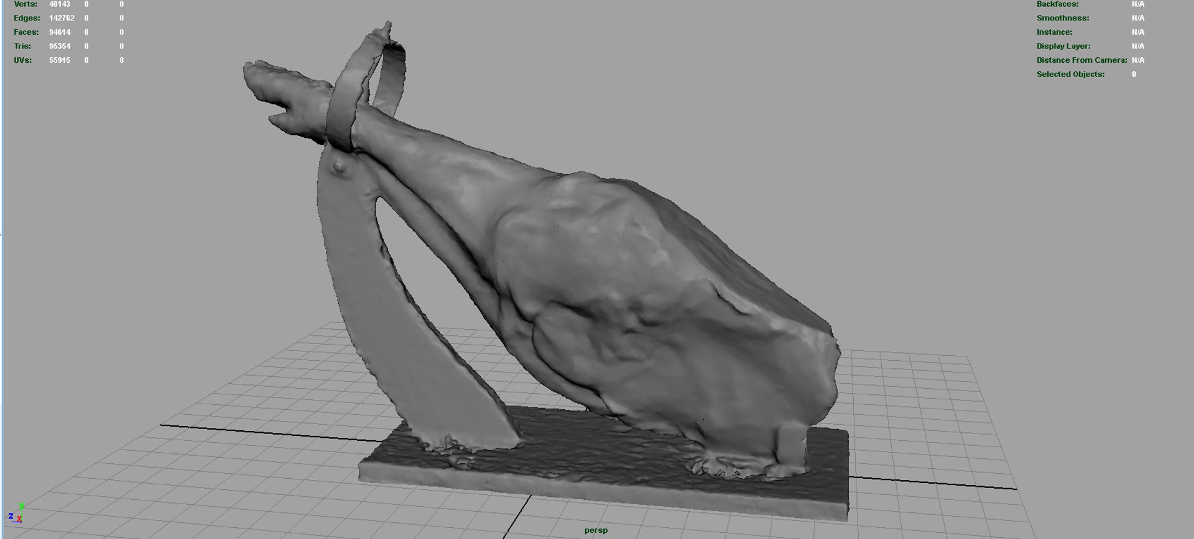
Task: Click the XYZ axis orientation indicator
Action: [16, 514]
